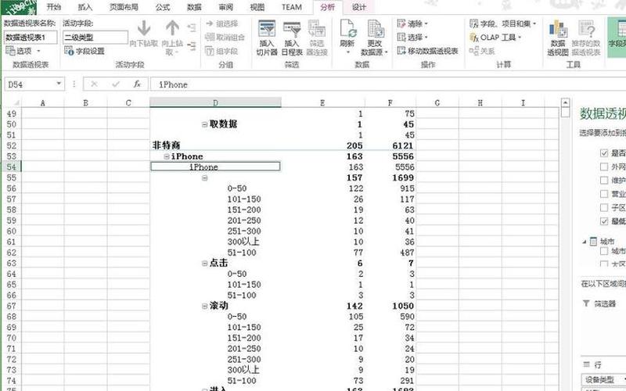Click Group Field (组字段)
The height and width of the screenshot is (391, 626).
(x=222, y=51)
